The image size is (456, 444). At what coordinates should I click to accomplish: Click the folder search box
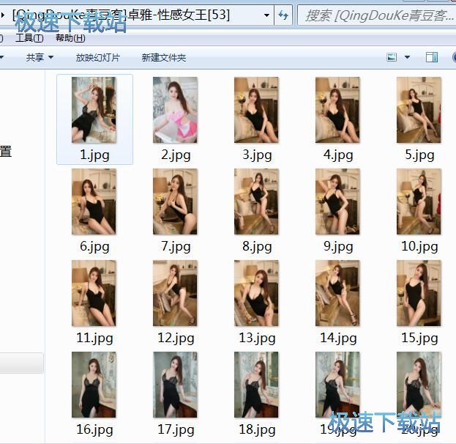click(378, 15)
